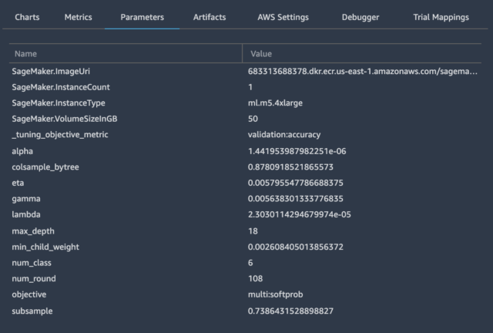Switch to the Trial Mappings tab
This screenshot has width=493, height=333.
click(x=441, y=17)
